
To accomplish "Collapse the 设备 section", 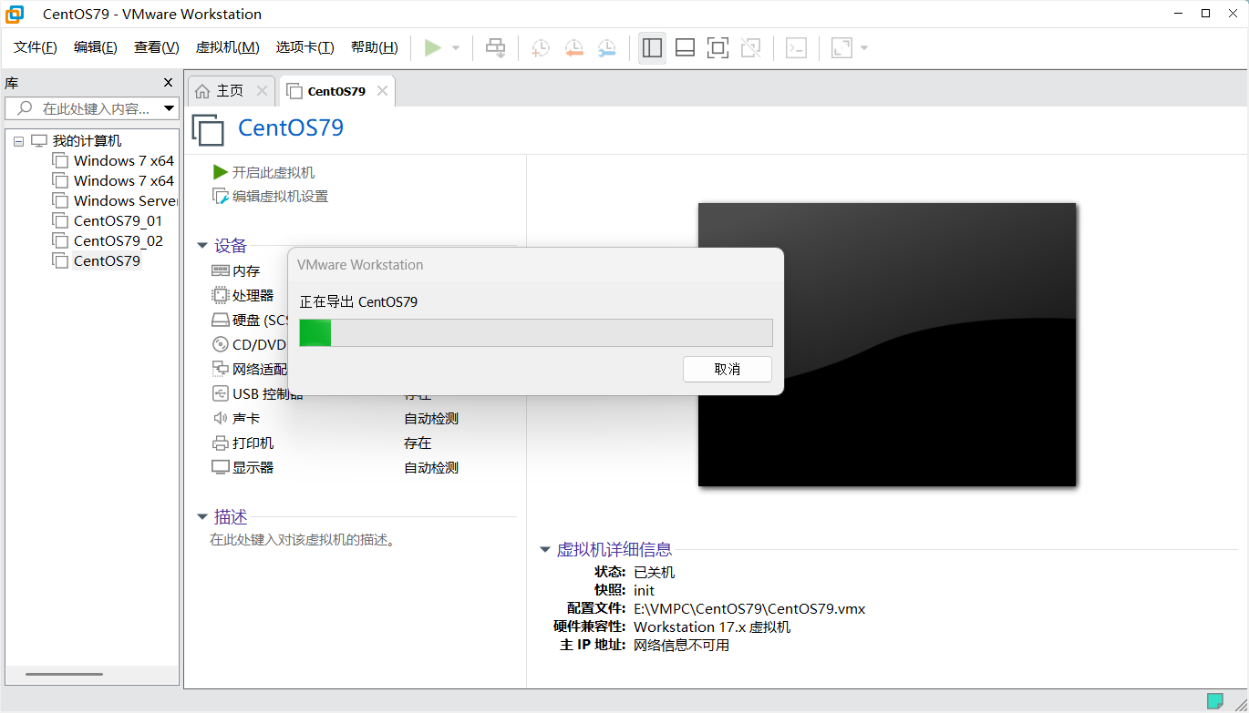I will (x=202, y=246).
